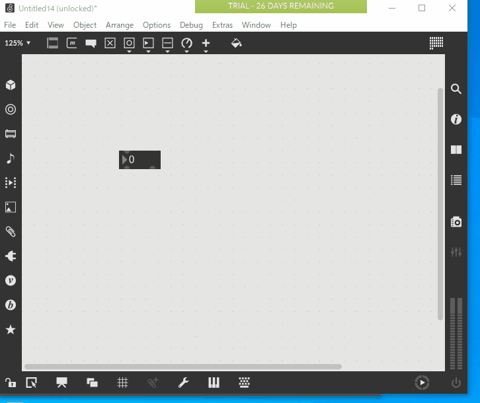
Task: Toggle the patcher grid display
Action: coord(122,383)
